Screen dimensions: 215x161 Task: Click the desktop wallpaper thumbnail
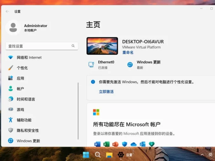click(102, 46)
